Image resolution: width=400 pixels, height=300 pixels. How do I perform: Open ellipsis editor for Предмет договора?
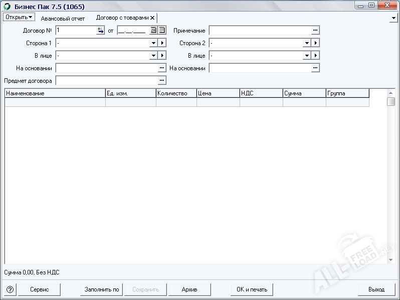[162, 80]
